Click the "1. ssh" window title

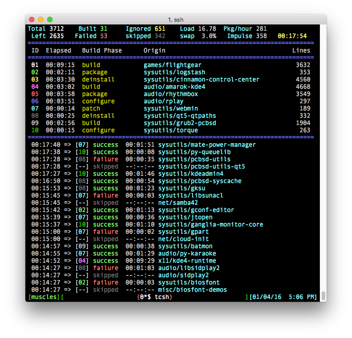pyautogui.click(x=176, y=19)
